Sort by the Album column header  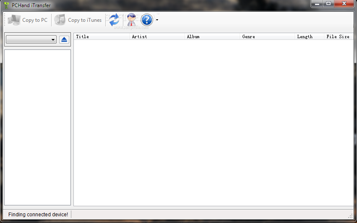point(212,36)
